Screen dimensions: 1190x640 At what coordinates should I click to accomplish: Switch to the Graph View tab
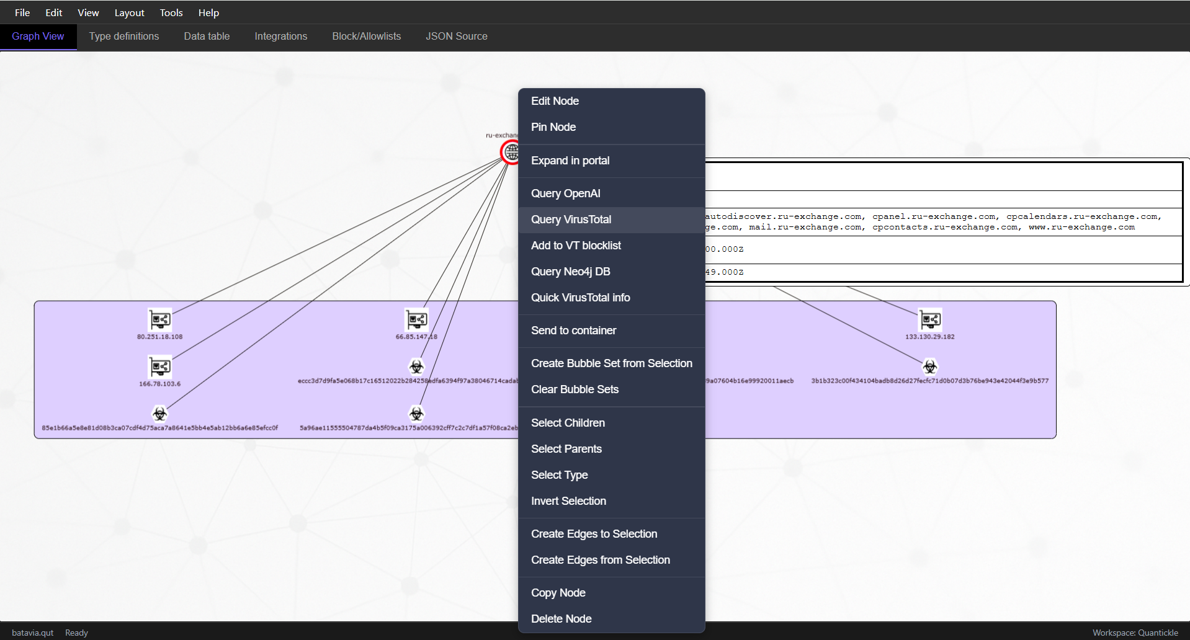point(38,37)
